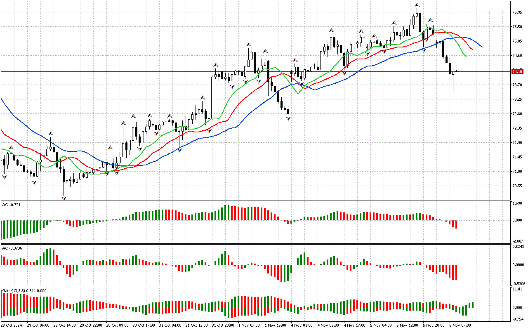Image resolution: width=528 pixels, height=330 pixels.
Task: Select the 73.70 price level label
Action: tap(517, 85)
